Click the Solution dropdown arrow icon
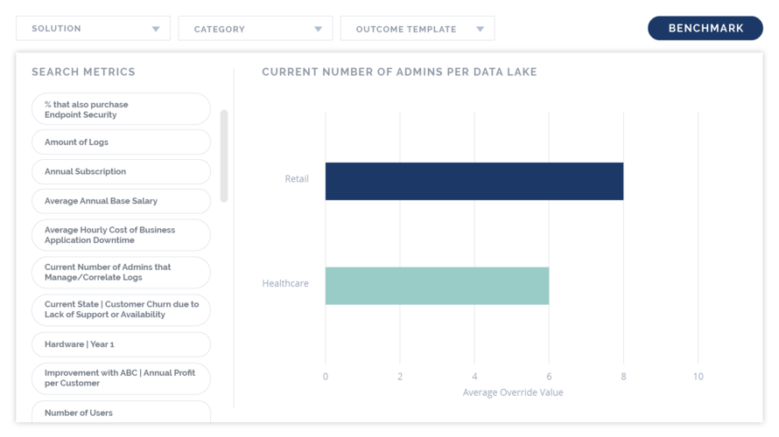 point(156,29)
